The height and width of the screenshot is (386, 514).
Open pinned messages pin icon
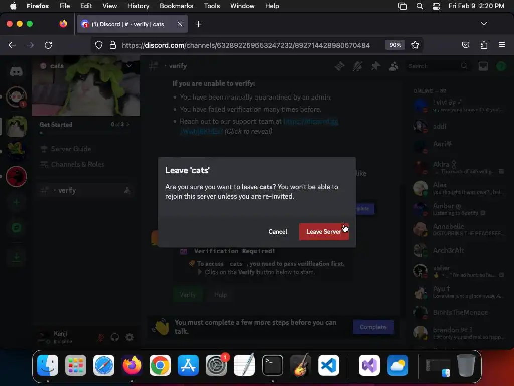click(x=375, y=66)
